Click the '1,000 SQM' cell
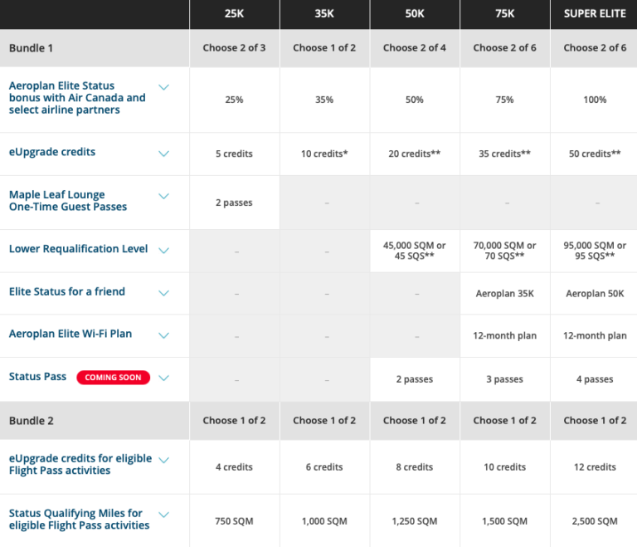This screenshot has height=547, width=637. 324,521
